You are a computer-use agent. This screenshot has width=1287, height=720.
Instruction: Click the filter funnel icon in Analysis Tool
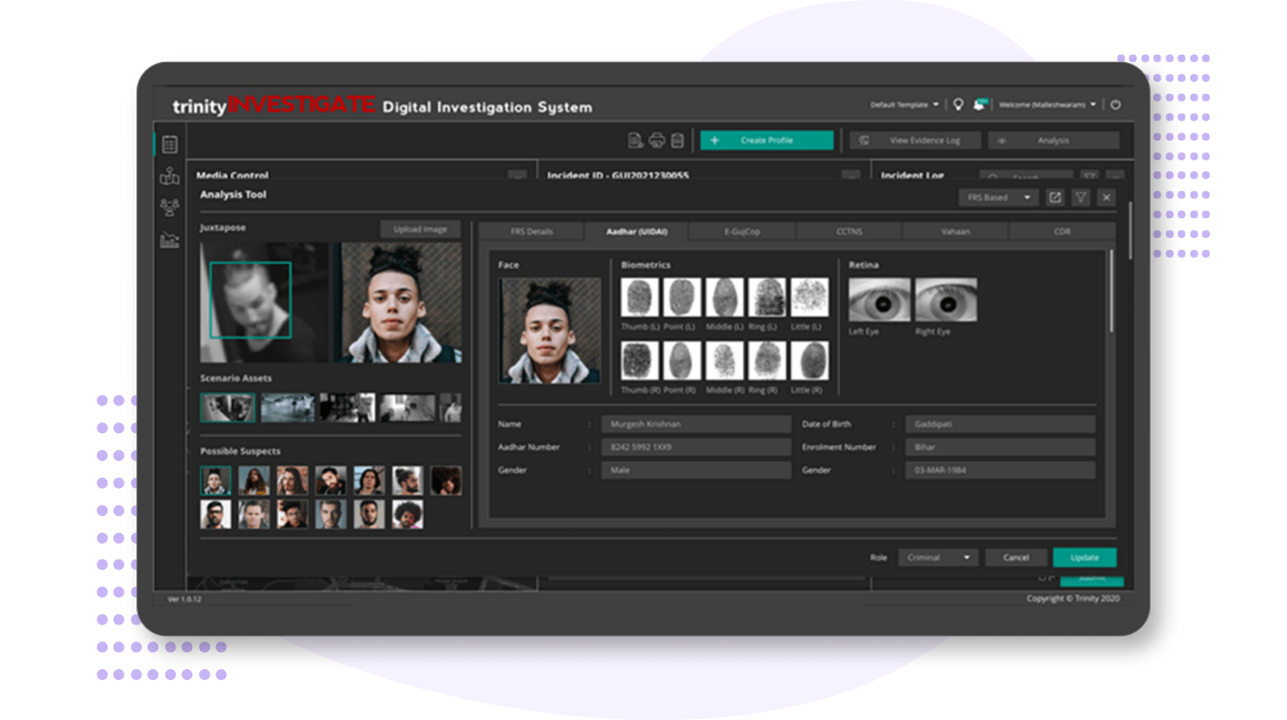pos(1081,197)
